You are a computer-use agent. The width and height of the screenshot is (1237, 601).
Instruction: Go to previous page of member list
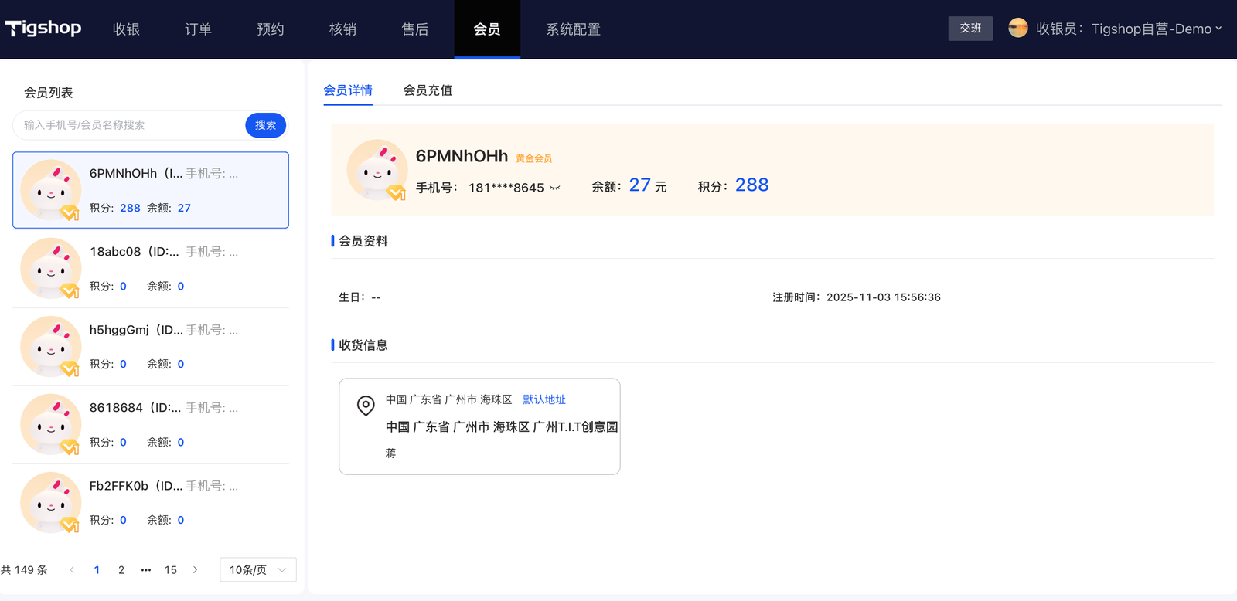tap(72, 570)
